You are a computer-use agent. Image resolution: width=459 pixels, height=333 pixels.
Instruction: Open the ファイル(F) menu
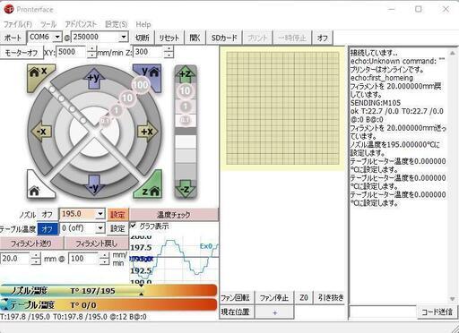(18, 24)
